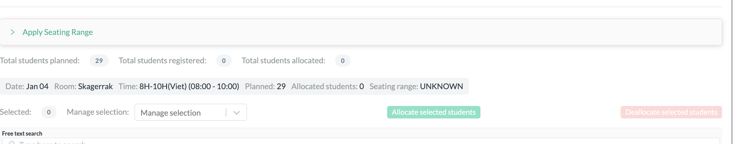Click the Total students planned badge 29
733x144 pixels.
[99, 60]
